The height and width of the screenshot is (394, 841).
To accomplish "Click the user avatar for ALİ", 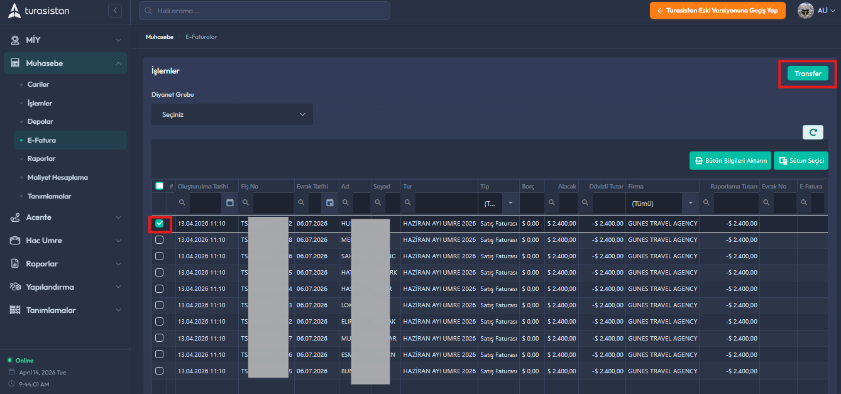I will [805, 11].
